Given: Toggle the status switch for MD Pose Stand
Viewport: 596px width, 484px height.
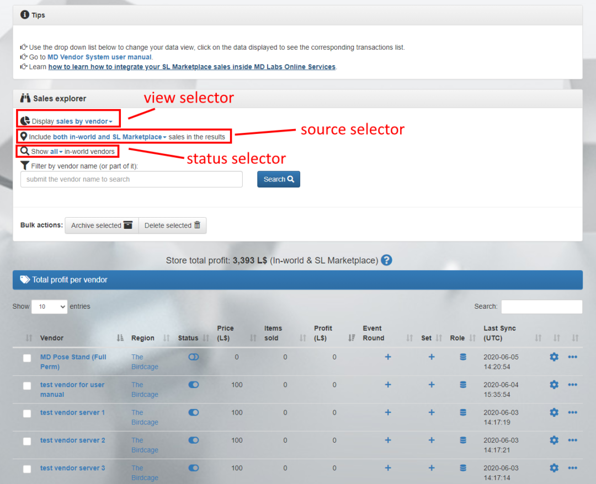Looking at the screenshot, I should [x=193, y=357].
